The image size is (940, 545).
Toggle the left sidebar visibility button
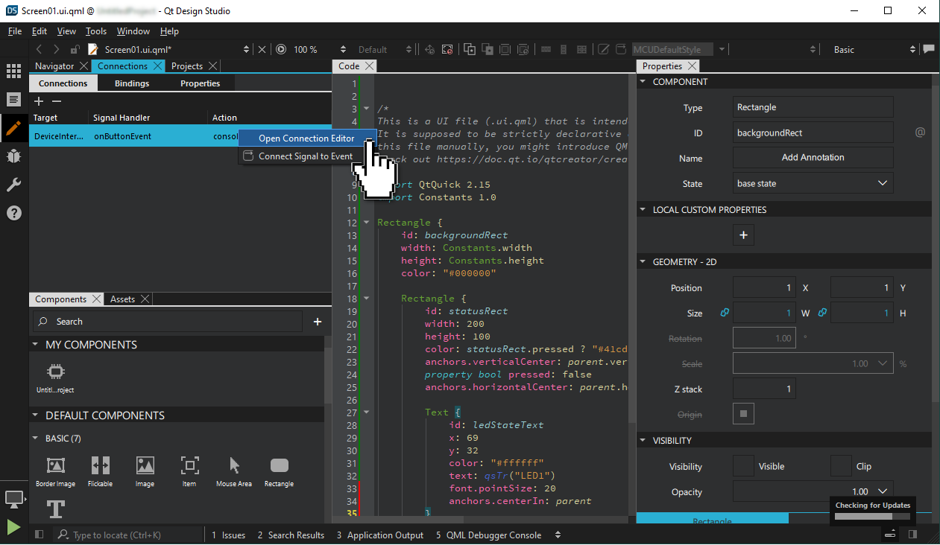coord(40,535)
